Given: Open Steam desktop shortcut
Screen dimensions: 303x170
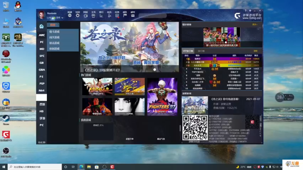Looking at the screenshot, I should tap(6, 120).
